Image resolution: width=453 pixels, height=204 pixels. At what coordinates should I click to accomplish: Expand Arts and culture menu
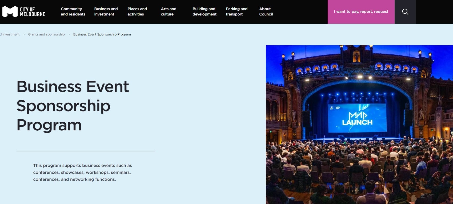(x=169, y=11)
